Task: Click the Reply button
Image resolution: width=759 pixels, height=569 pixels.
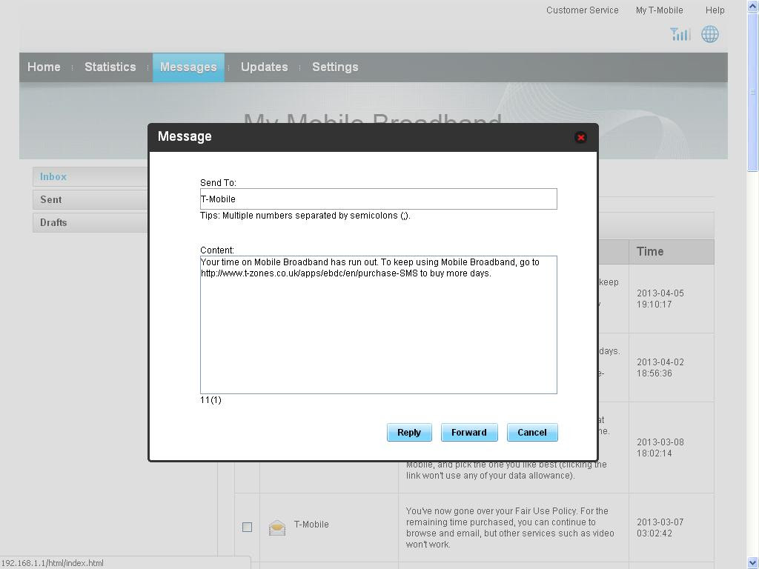Action: [409, 432]
